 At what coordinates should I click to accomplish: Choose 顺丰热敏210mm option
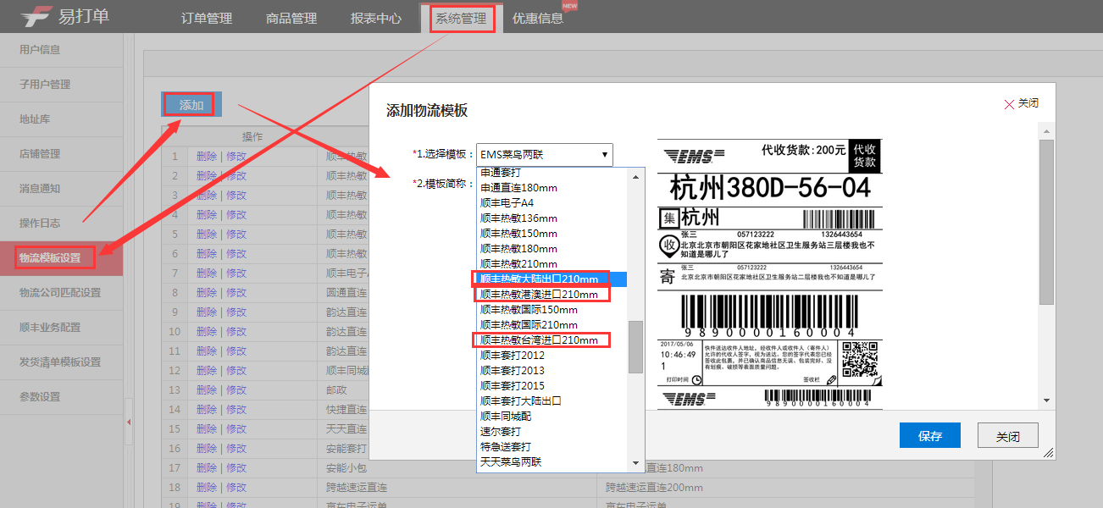(552, 264)
